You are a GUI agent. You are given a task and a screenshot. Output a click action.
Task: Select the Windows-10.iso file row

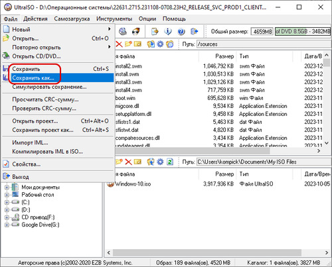coord(218,184)
